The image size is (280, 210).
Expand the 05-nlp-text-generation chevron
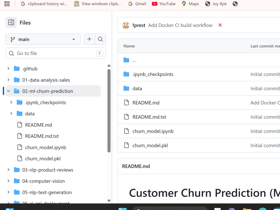pyautogui.click(x=8, y=192)
